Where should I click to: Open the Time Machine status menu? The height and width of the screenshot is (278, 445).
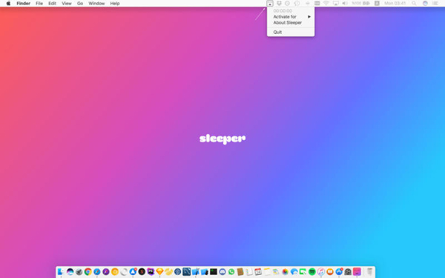point(297,4)
